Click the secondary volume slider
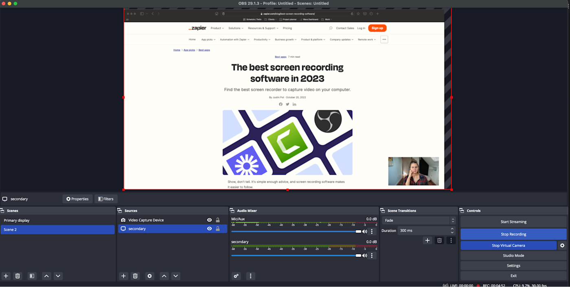Image resolution: width=570 pixels, height=287 pixels. click(x=296, y=256)
